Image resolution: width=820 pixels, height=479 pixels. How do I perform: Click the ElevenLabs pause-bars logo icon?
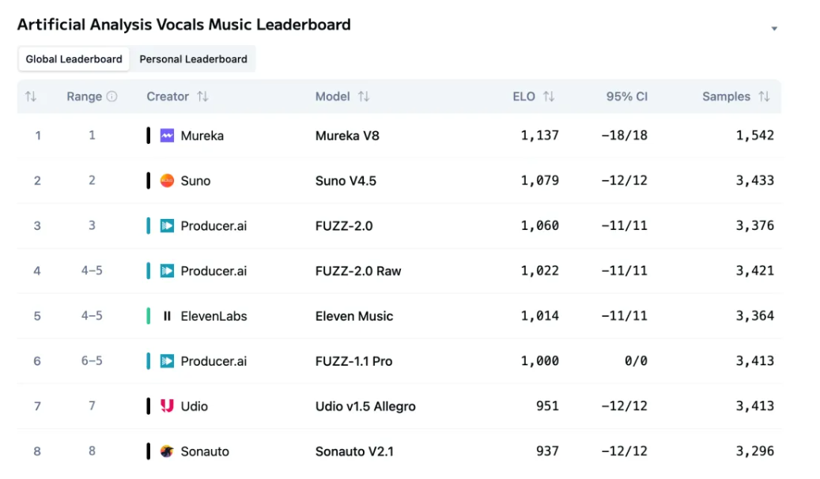pos(167,316)
